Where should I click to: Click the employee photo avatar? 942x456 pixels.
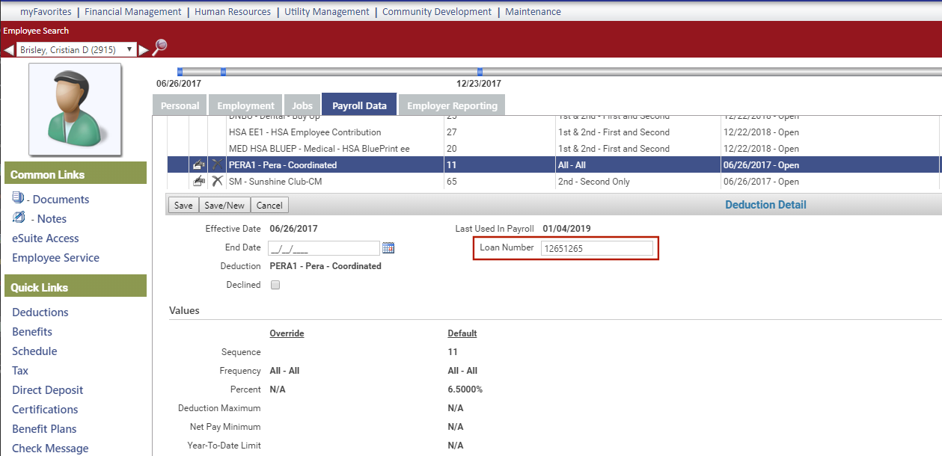(75, 109)
